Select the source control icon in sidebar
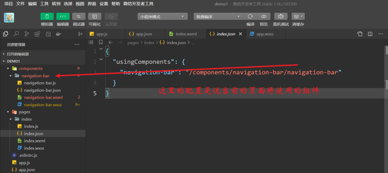Image resolution: width=388 pixels, height=173 pixels. point(27,34)
